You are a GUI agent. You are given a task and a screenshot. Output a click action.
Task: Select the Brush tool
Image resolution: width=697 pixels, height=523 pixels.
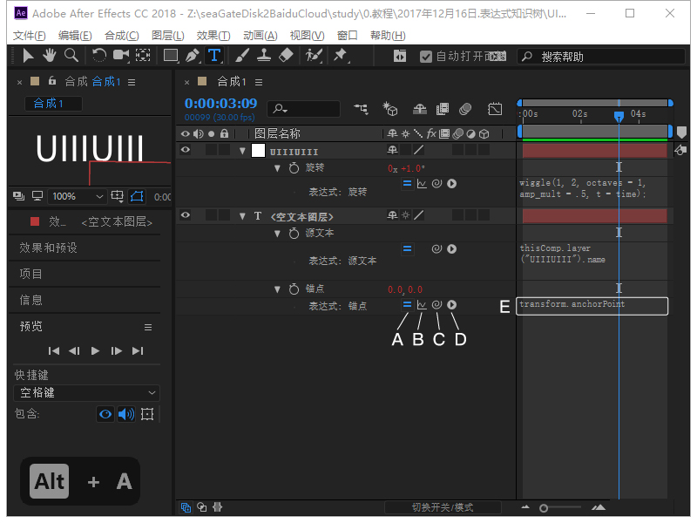240,56
